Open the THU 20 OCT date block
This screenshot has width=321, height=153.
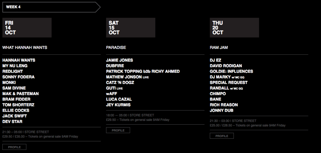pyautogui.click(x=234, y=28)
